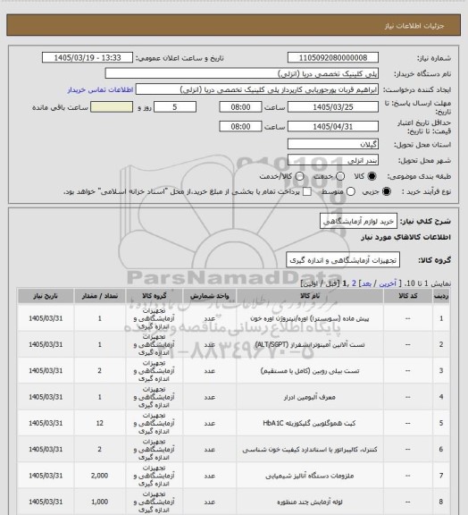Screen dimensions: 468x515
Task: Select the HbA1C kit item name
Action: point(309,423)
